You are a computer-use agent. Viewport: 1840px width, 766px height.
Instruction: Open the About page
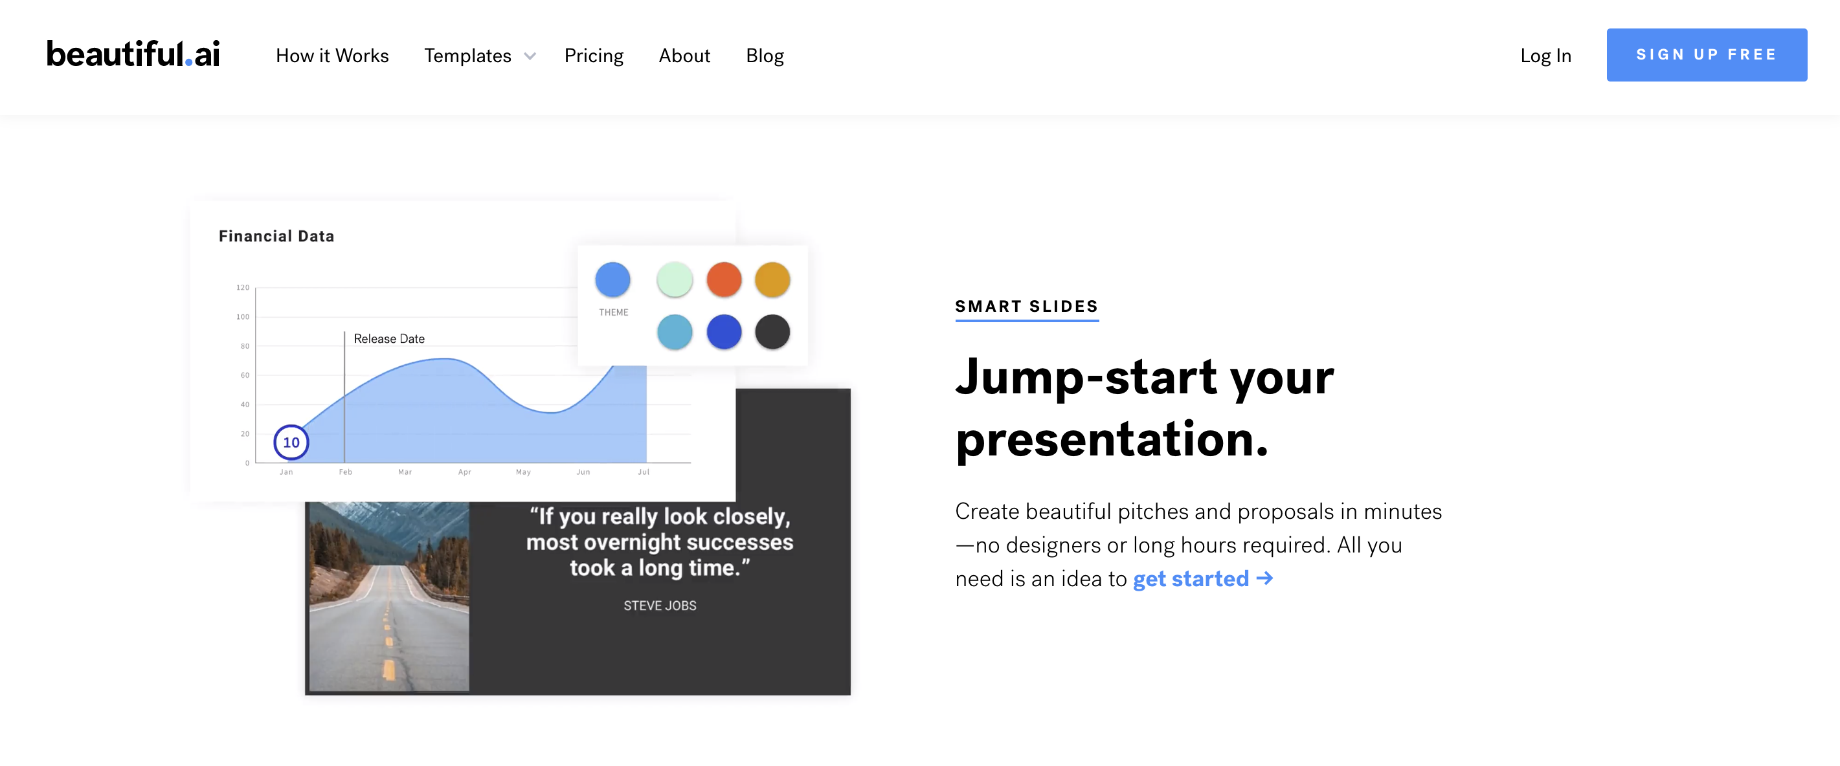coord(684,56)
